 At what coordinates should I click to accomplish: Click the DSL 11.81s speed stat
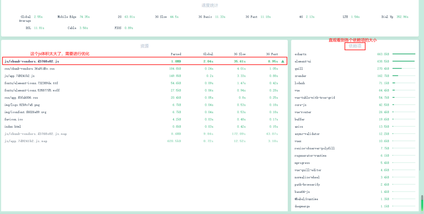pos(35,28)
